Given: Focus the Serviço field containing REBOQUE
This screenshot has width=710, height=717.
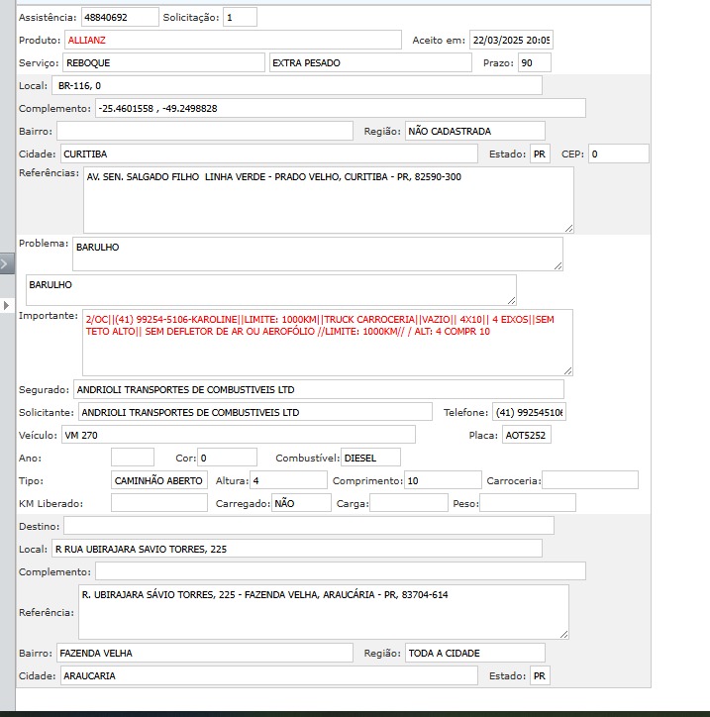Looking at the screenshot, I should tap(163, 63).
